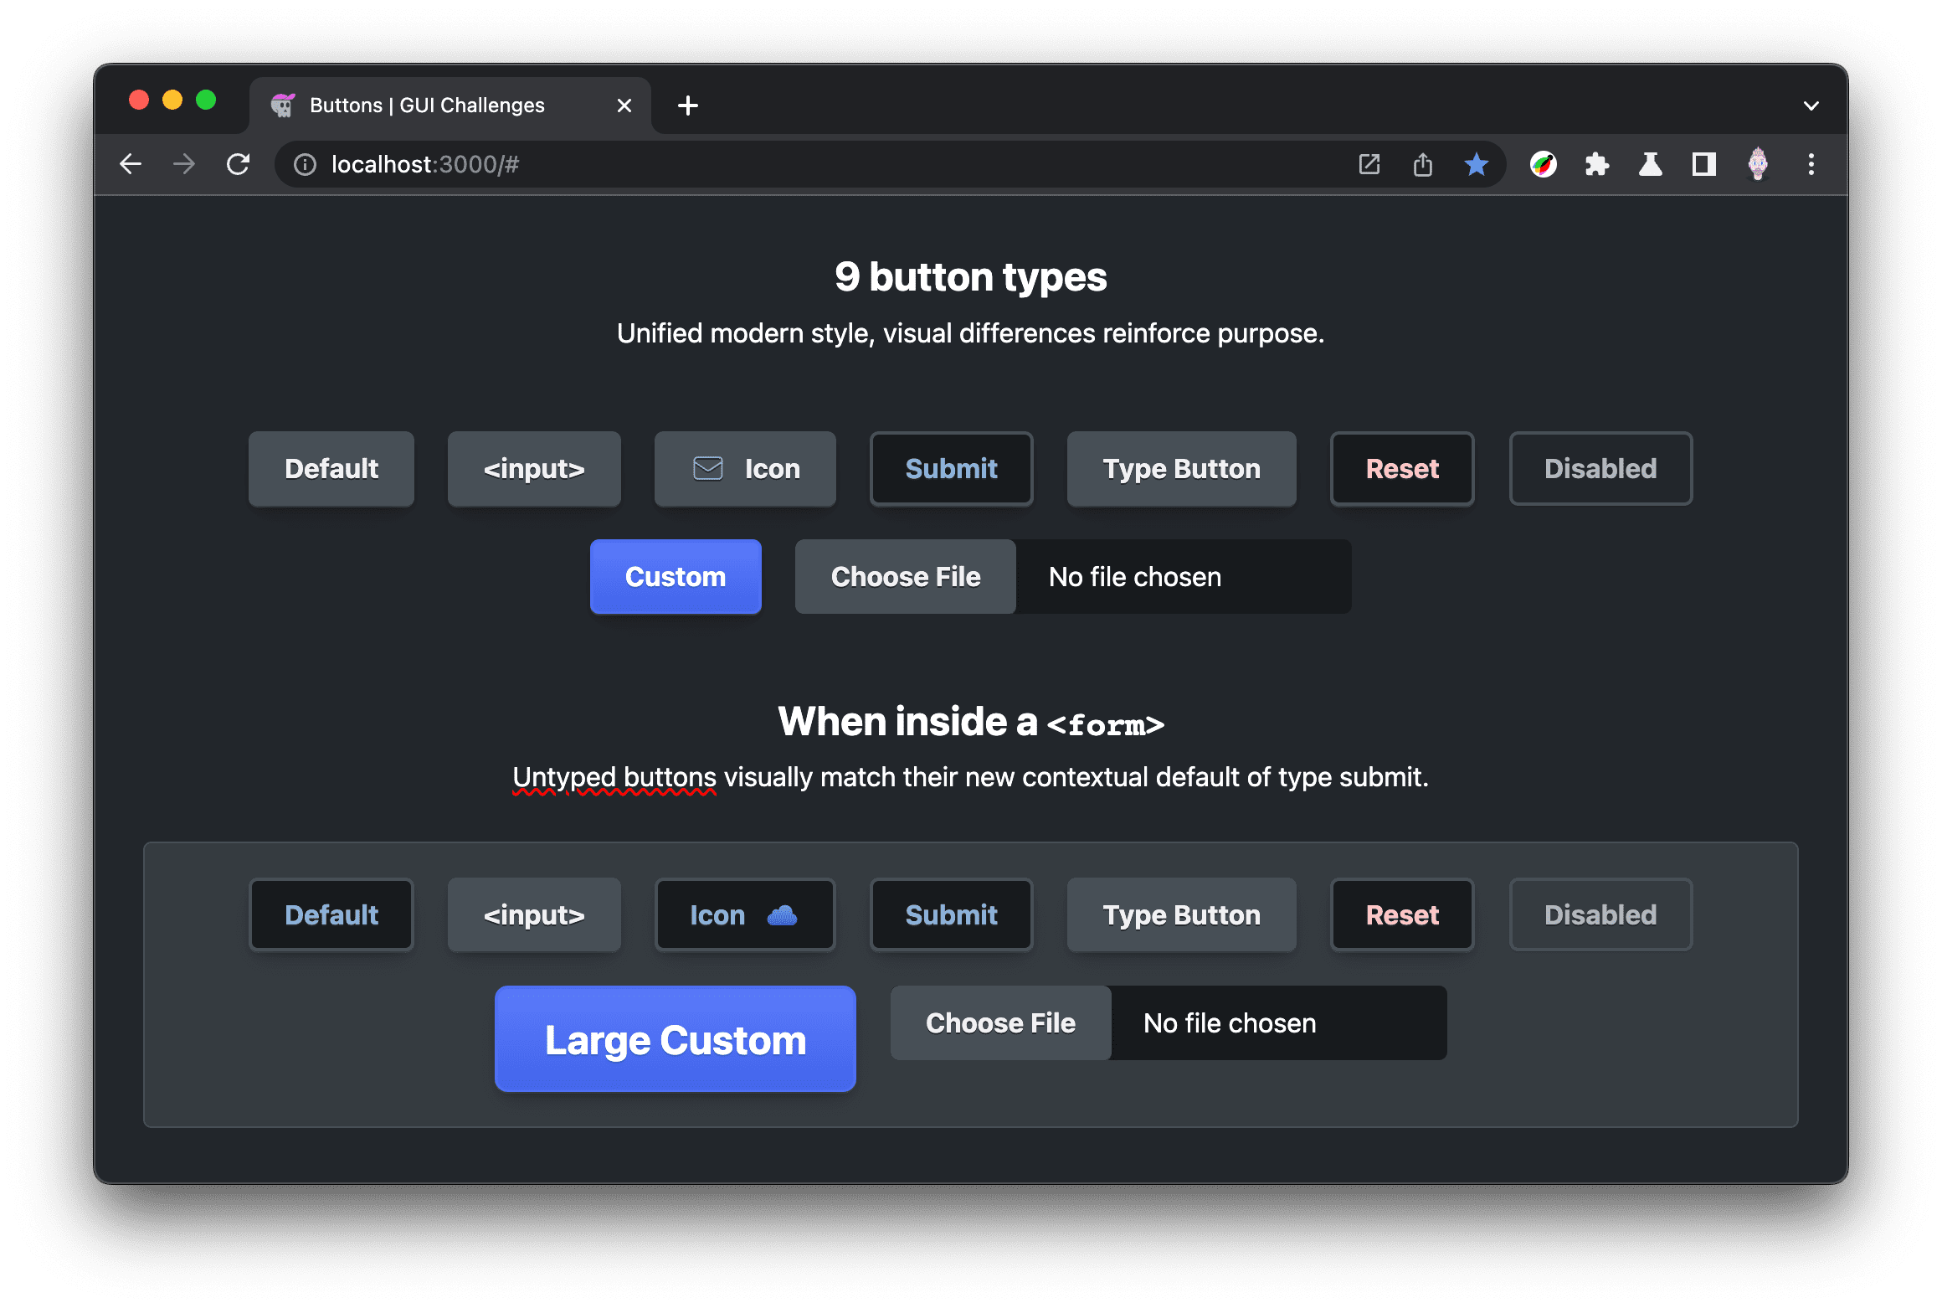Click the browser back navigation arrow
1942x1308 pixels.
(131, 163)
